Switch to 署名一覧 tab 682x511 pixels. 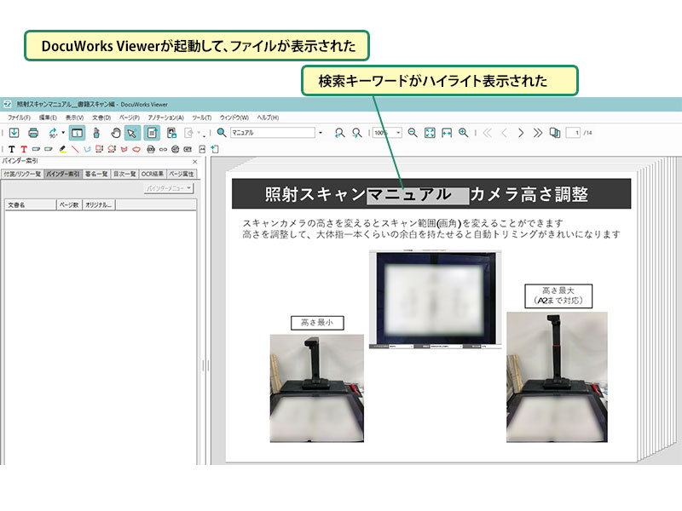(96, 174)
